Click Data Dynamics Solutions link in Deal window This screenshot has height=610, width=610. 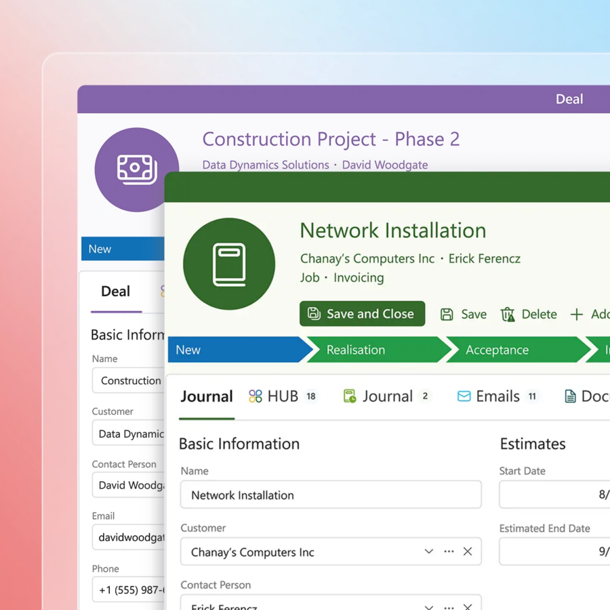point(266,165)
